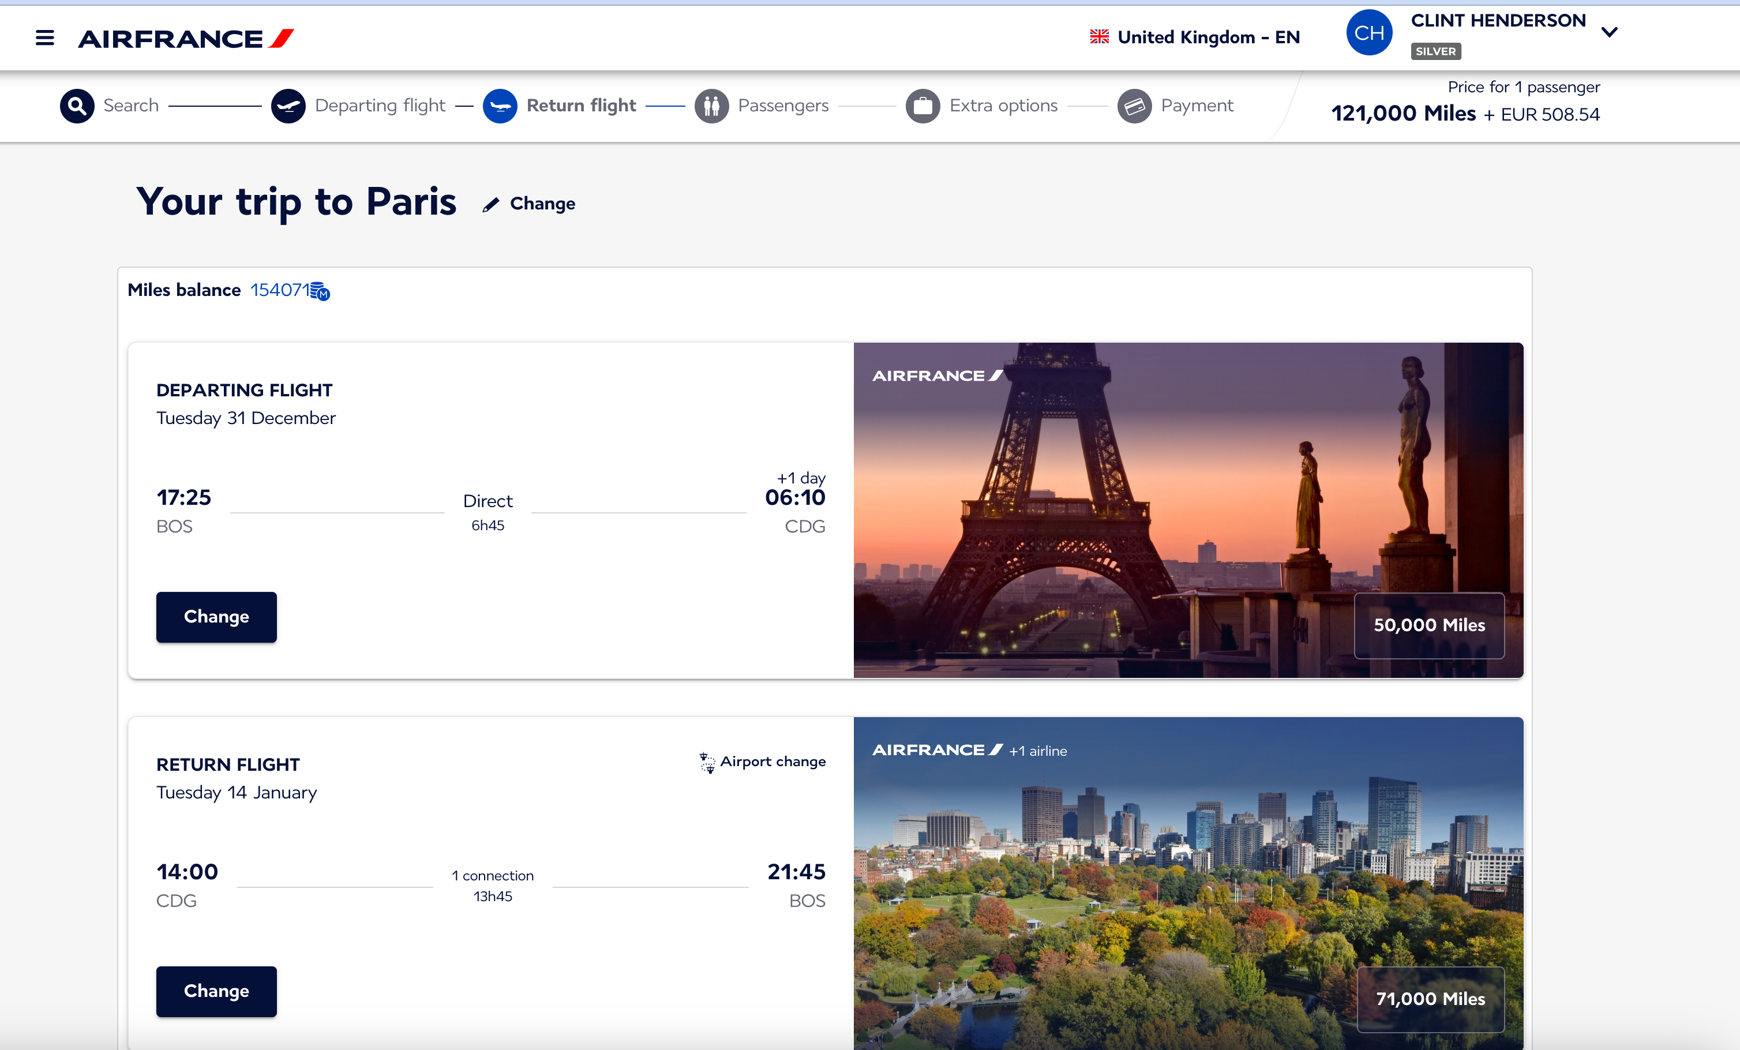Image resolution: width=1740 pixels, height=1050 pixels.
Task: Click the Airport change label
Action: tap(772, 761)
